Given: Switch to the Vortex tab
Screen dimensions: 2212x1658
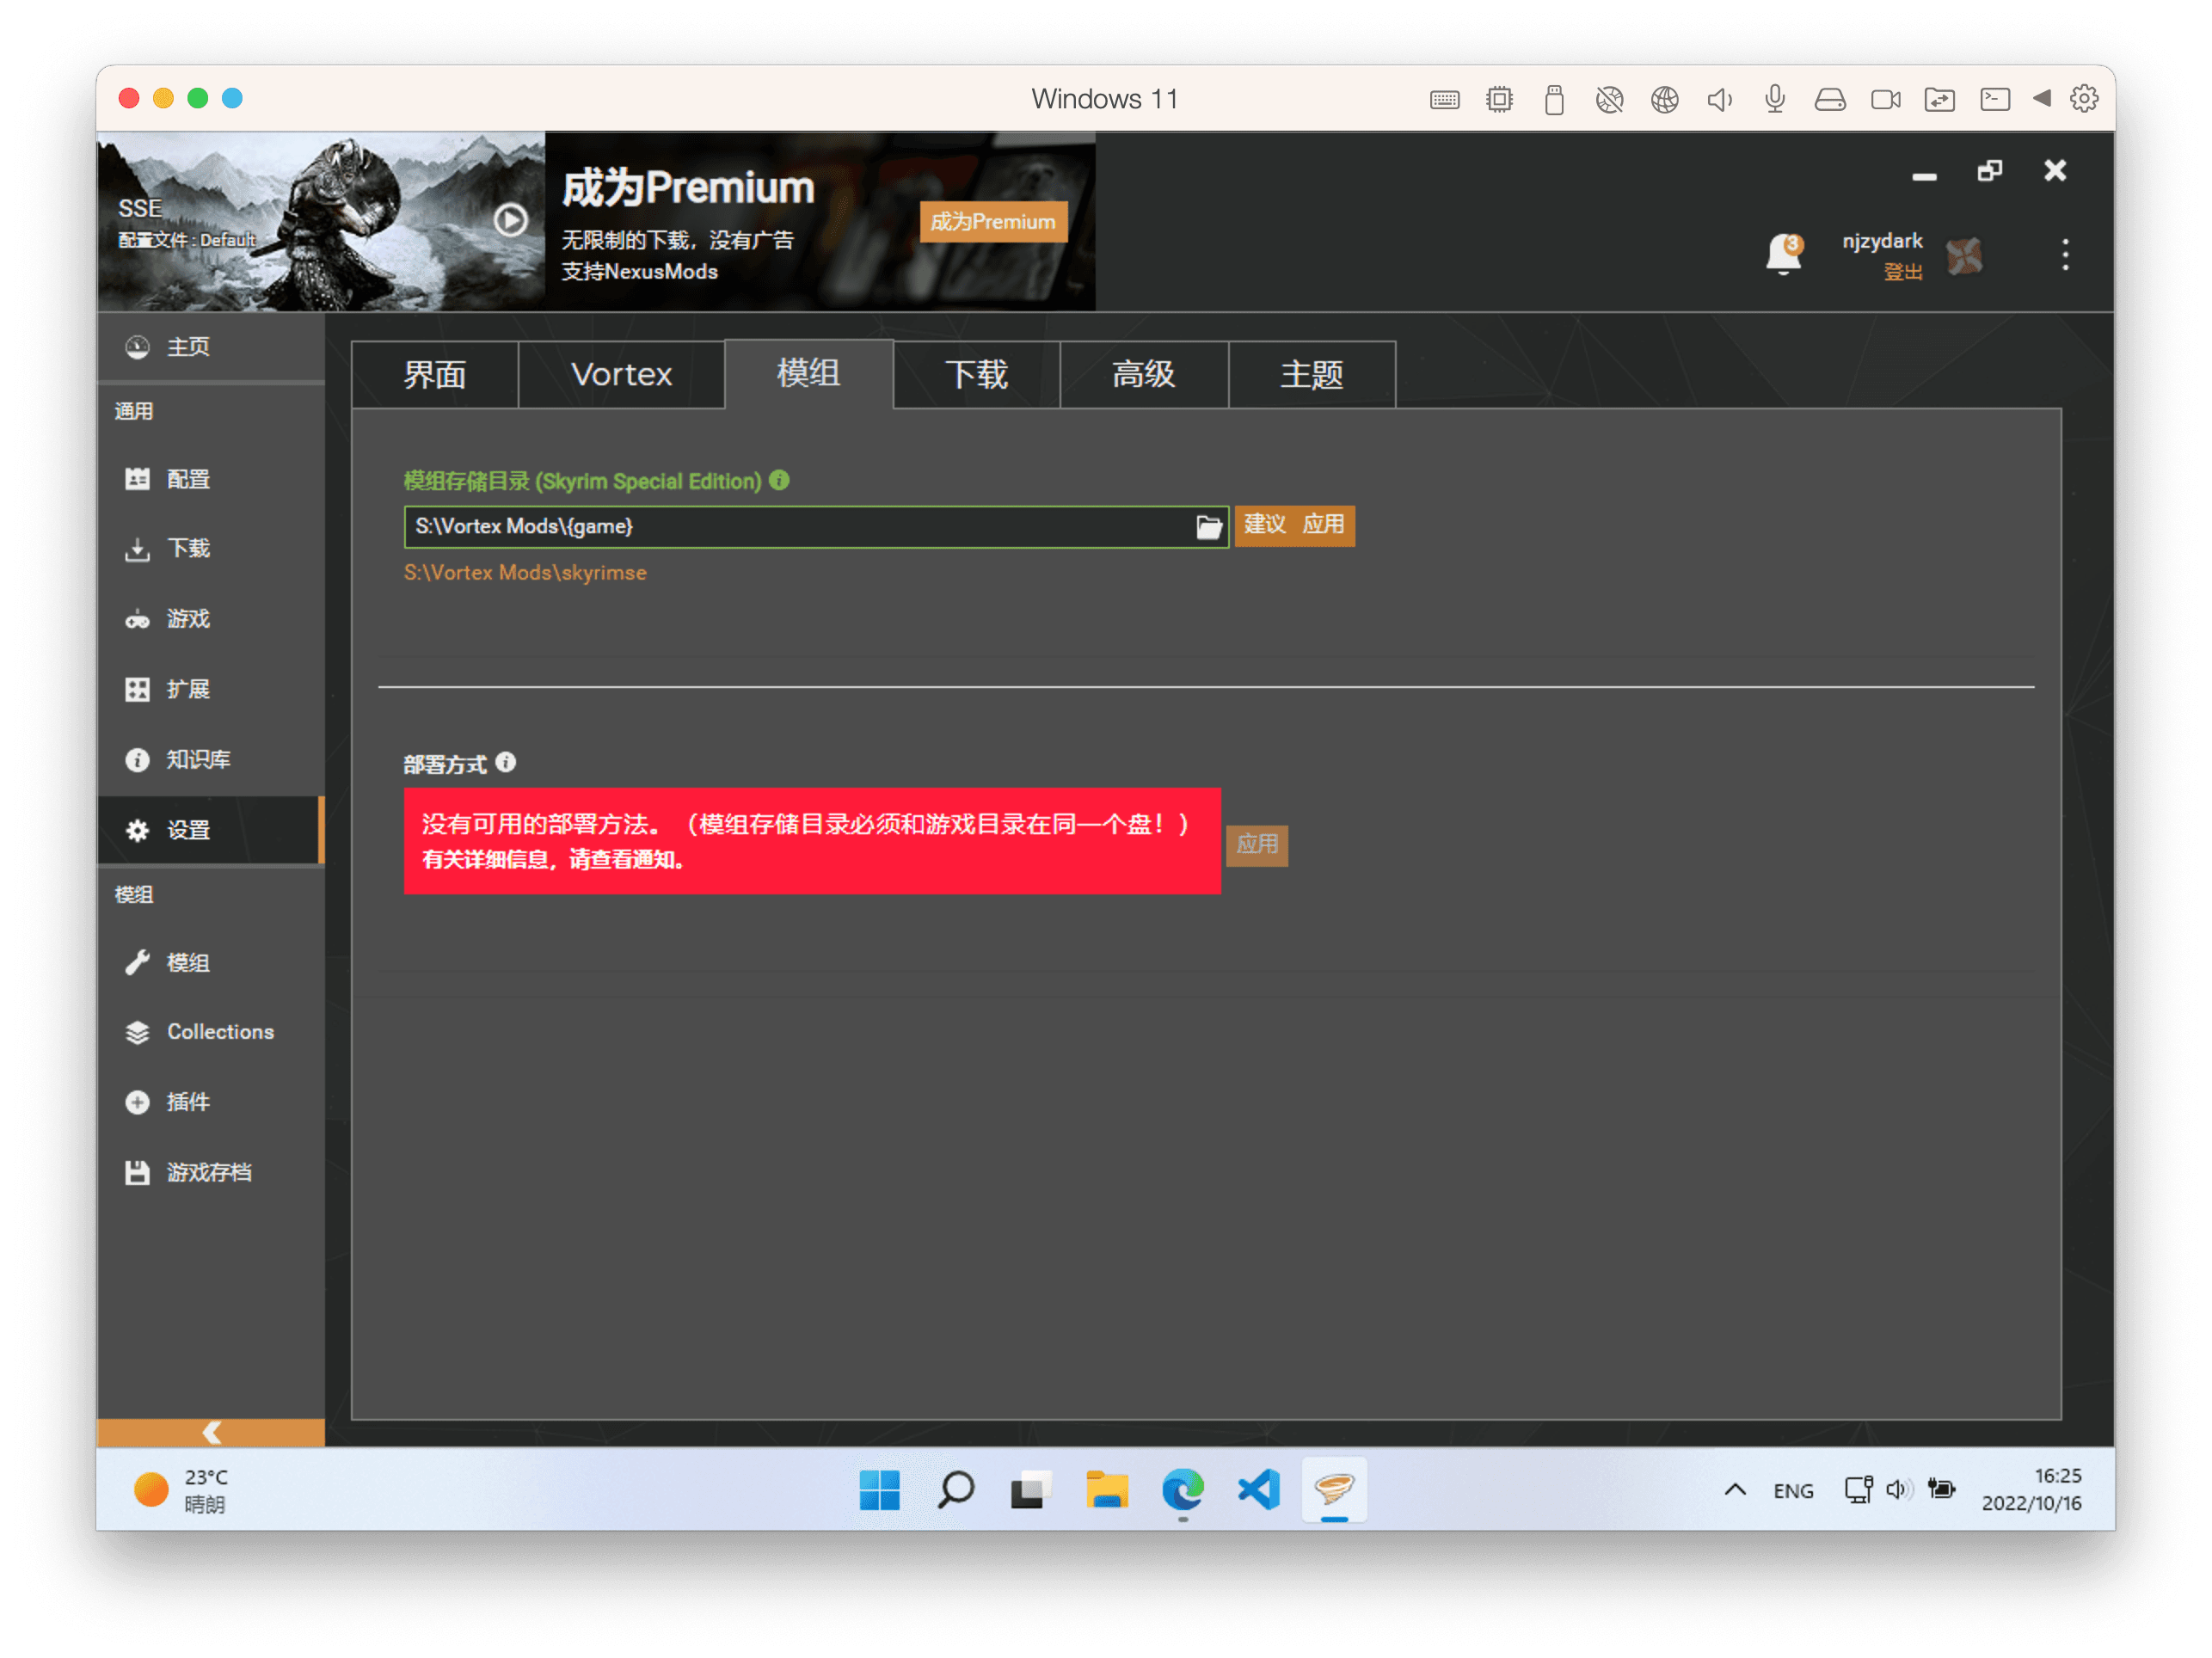Looking at the screenshot, I should (621, 374).
